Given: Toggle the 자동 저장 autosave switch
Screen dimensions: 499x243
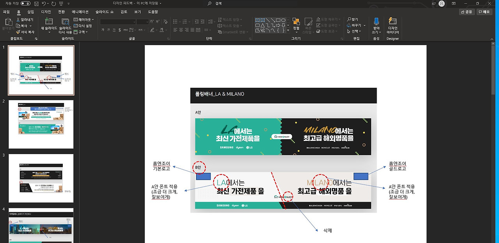Looking at the screenshot, I should (x=25, y=4).
